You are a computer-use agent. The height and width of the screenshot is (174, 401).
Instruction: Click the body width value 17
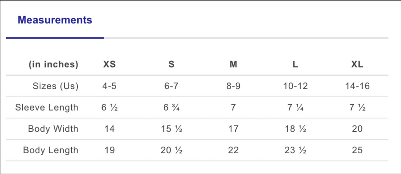coord(233,129)
